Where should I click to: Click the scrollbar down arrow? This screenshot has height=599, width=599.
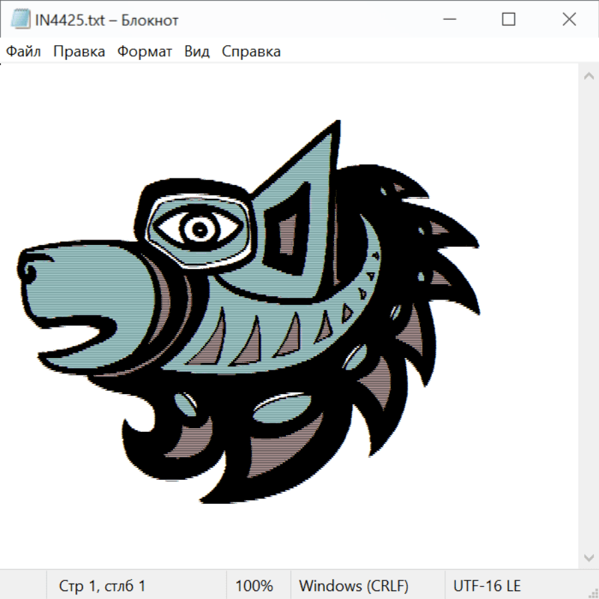588,557
